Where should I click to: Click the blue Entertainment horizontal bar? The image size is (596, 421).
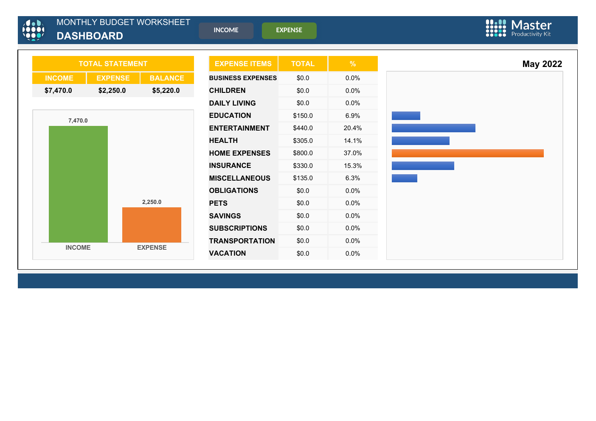[x=433, y=128]
